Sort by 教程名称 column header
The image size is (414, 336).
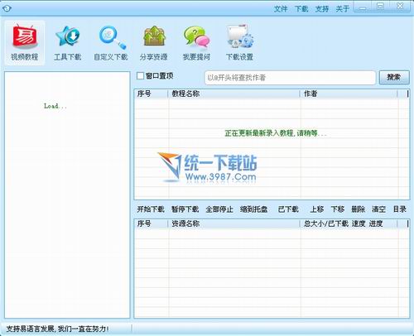pyautogui.click(x=233, y=94)
